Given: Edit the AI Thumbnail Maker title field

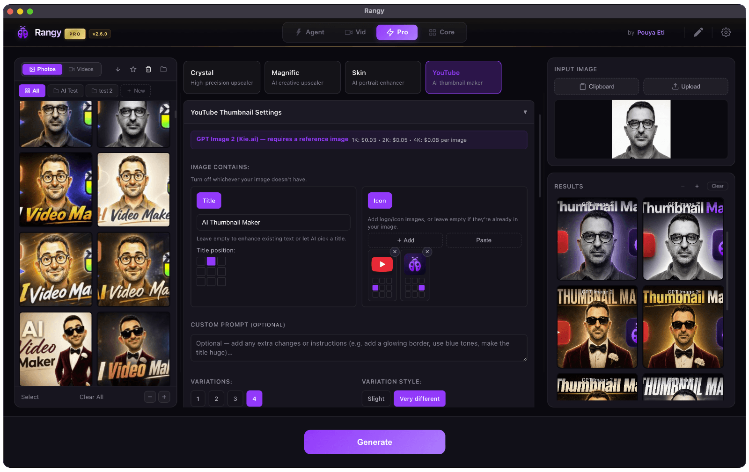Looking at the screenshot, I should pyautogui.click(x=273, y=222).
